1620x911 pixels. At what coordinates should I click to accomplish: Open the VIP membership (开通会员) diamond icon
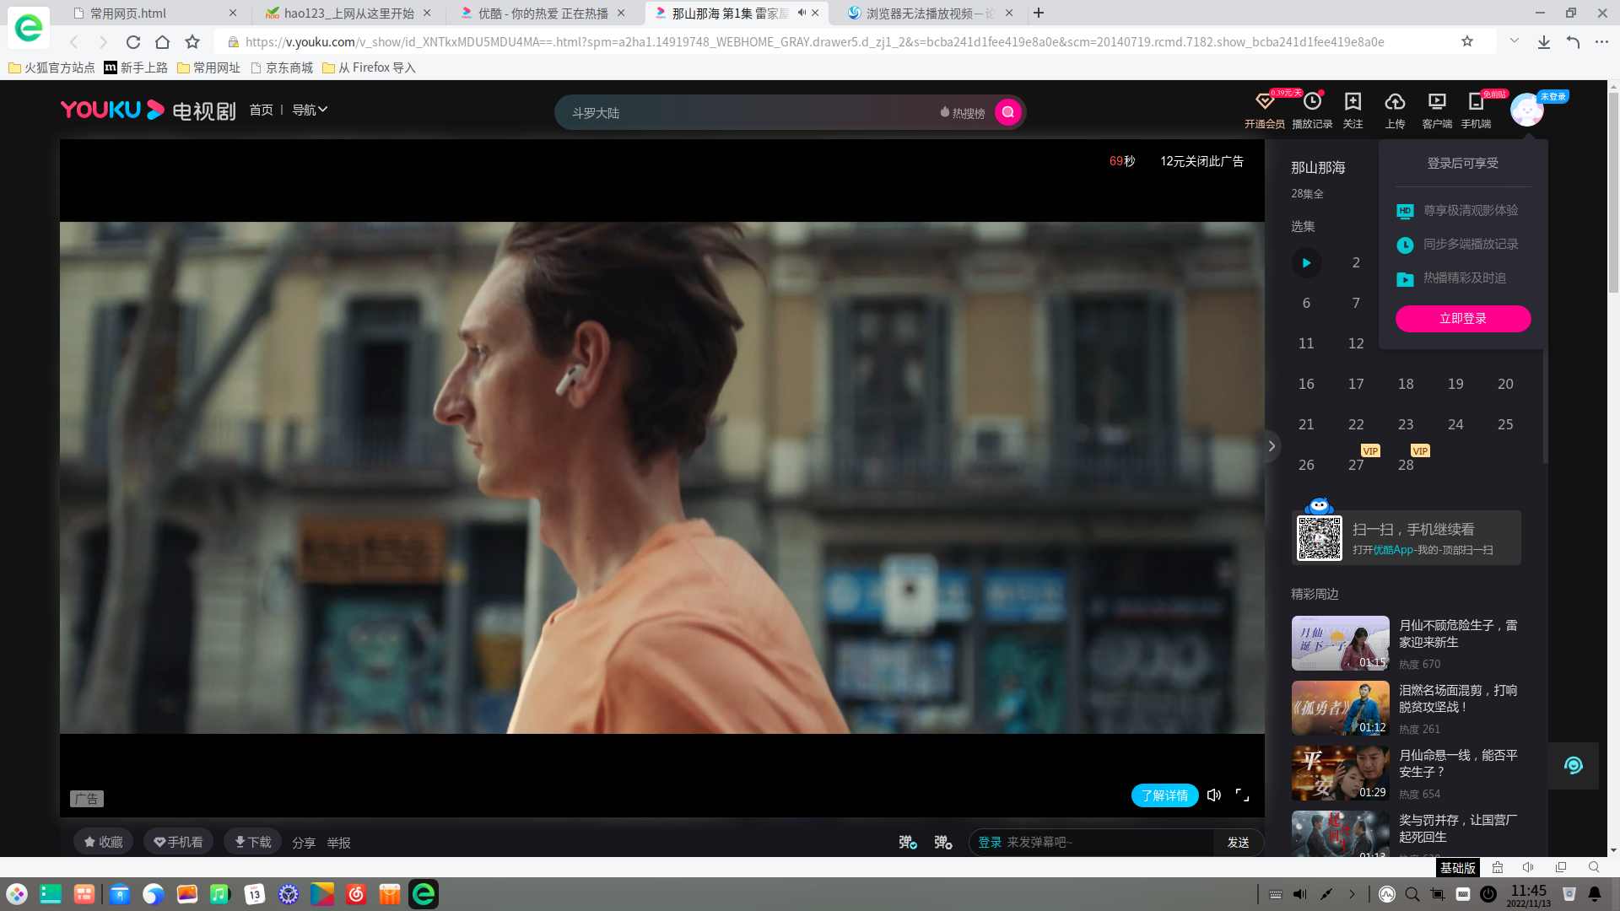coord(1264,102)
